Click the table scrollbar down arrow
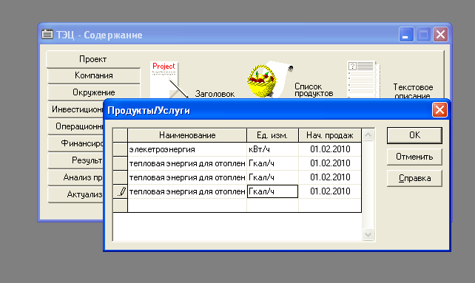Image resolution: width=475 pixels, height=283 pixels. (368, 234)
